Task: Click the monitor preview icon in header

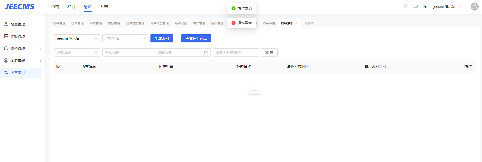Action: (x=416, y=7)
